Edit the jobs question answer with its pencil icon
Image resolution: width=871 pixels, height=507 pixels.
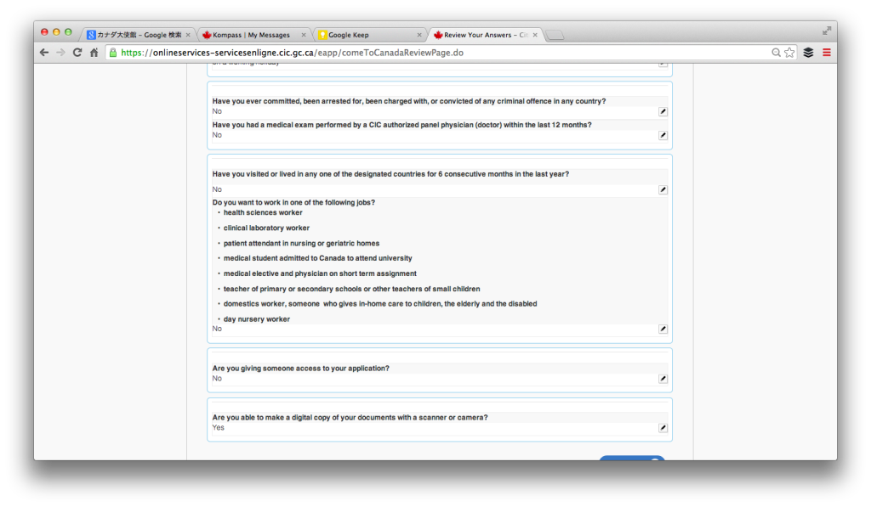tap(663, 329)
